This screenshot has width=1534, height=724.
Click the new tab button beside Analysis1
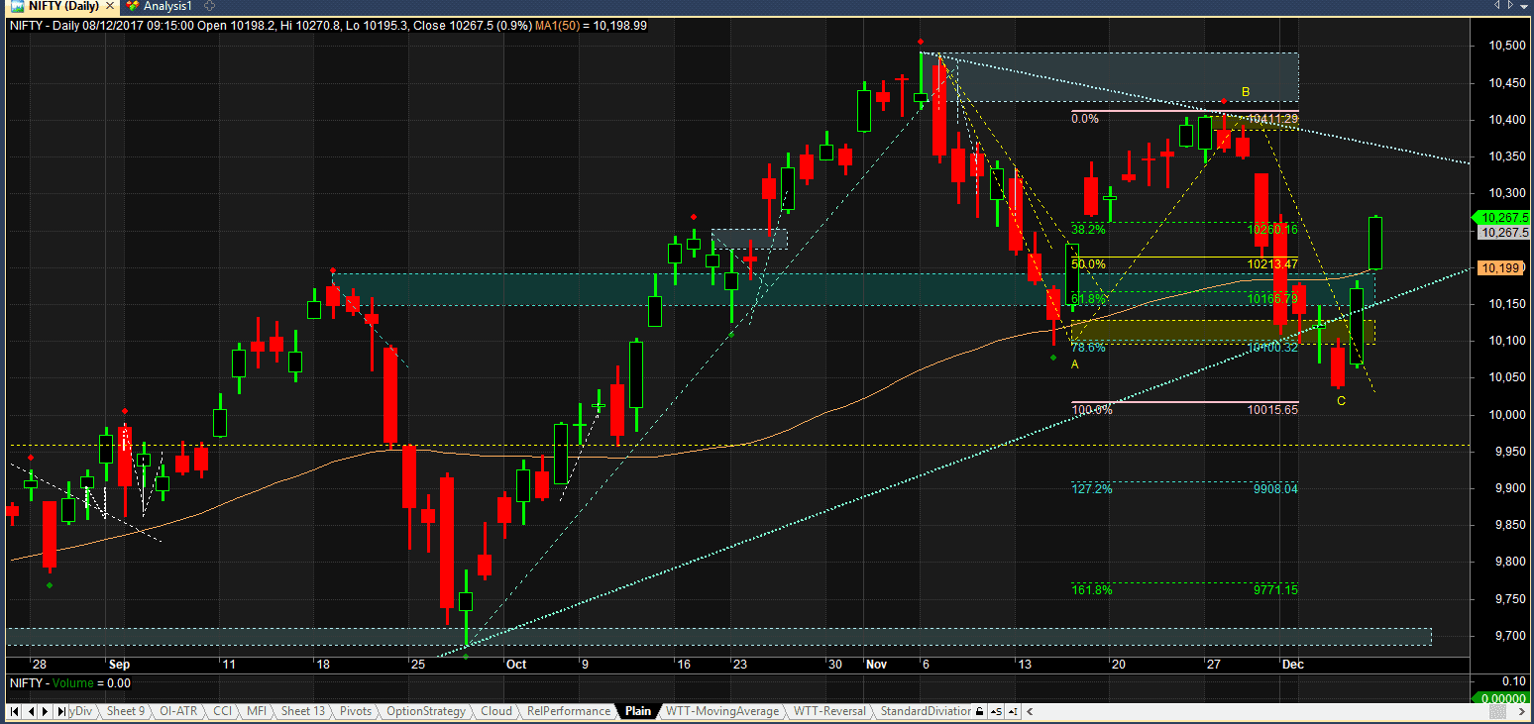click(209, 6)
